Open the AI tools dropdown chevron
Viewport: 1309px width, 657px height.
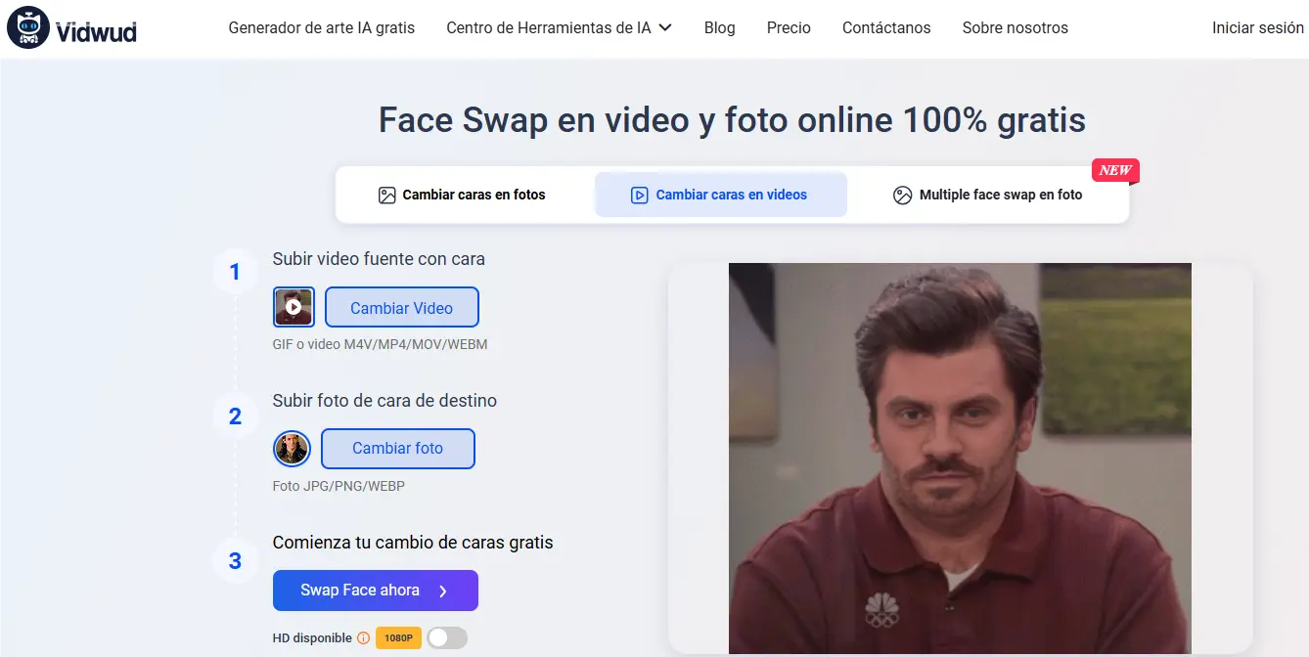click(667, 28)
